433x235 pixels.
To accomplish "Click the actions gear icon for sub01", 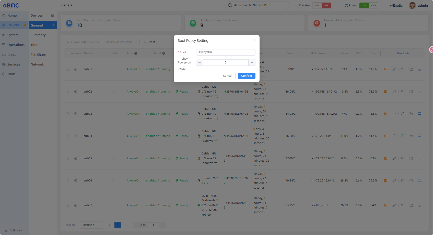I will 76,69.
